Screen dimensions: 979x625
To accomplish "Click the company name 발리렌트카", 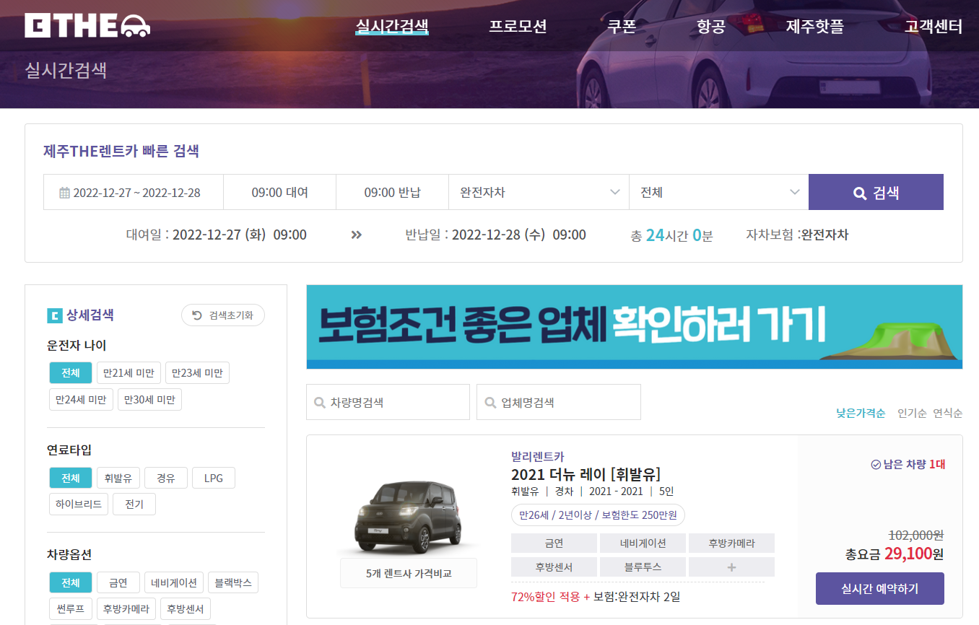I will tap(538, 456).
